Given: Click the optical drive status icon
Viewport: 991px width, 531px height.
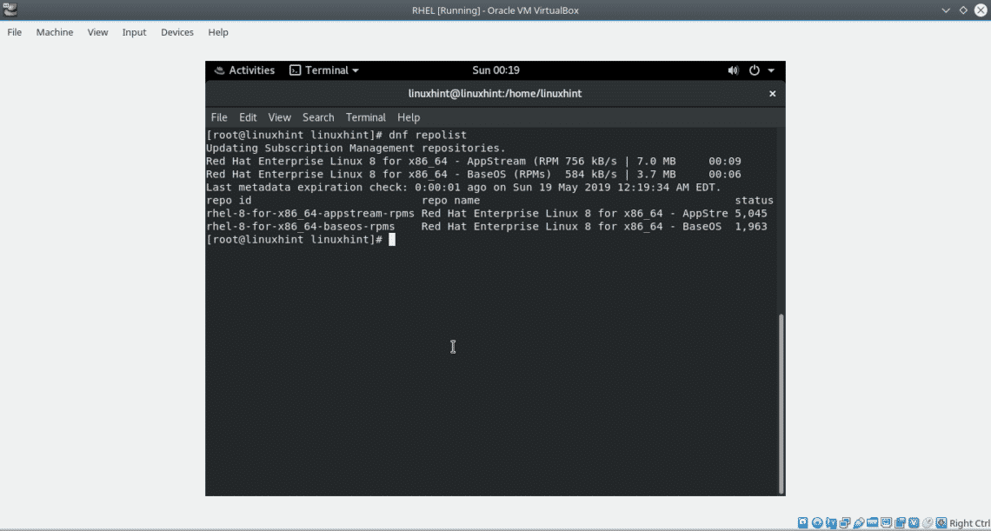Looking at the screenshot, I should [x=817, y=523].
